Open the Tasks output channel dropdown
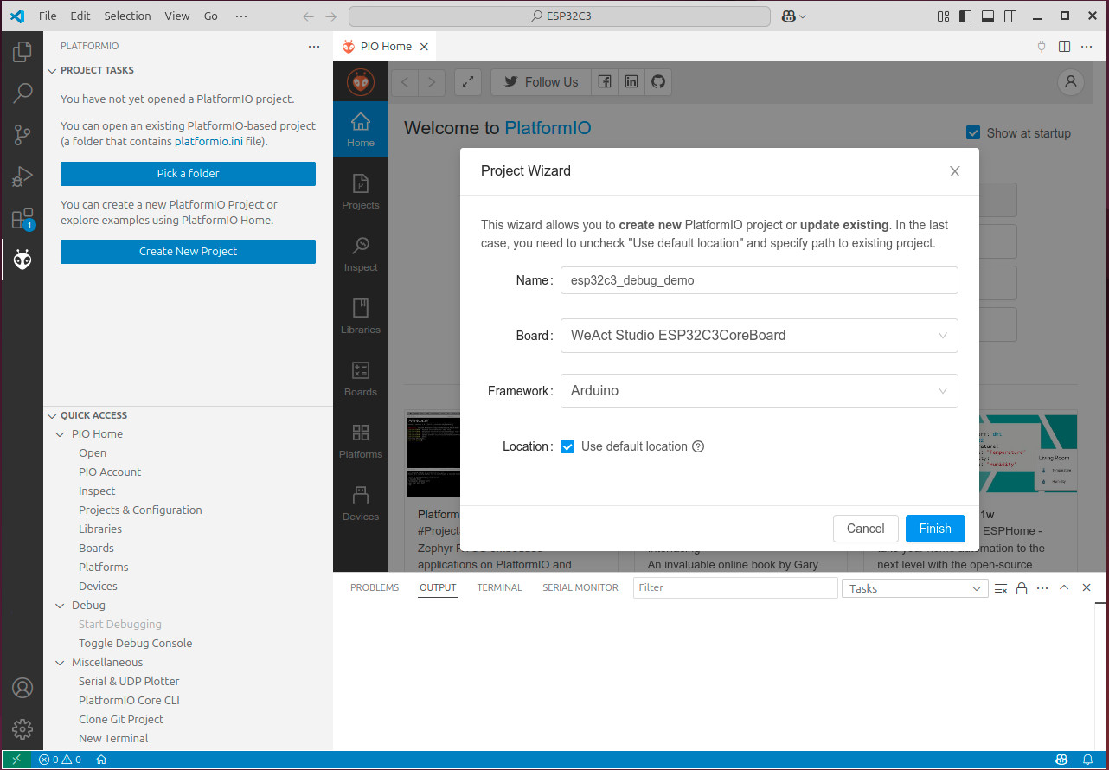Image resolution: width=1109 pixels, height=770 pixels. [915, 588]
